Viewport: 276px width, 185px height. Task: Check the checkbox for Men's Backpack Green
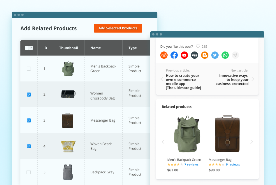(29, 69)
